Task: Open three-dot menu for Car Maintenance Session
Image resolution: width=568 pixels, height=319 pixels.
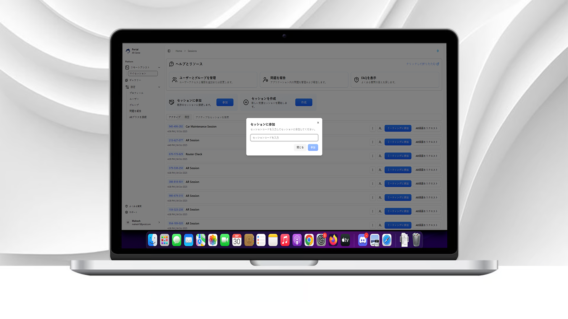Action: (372, 128)
